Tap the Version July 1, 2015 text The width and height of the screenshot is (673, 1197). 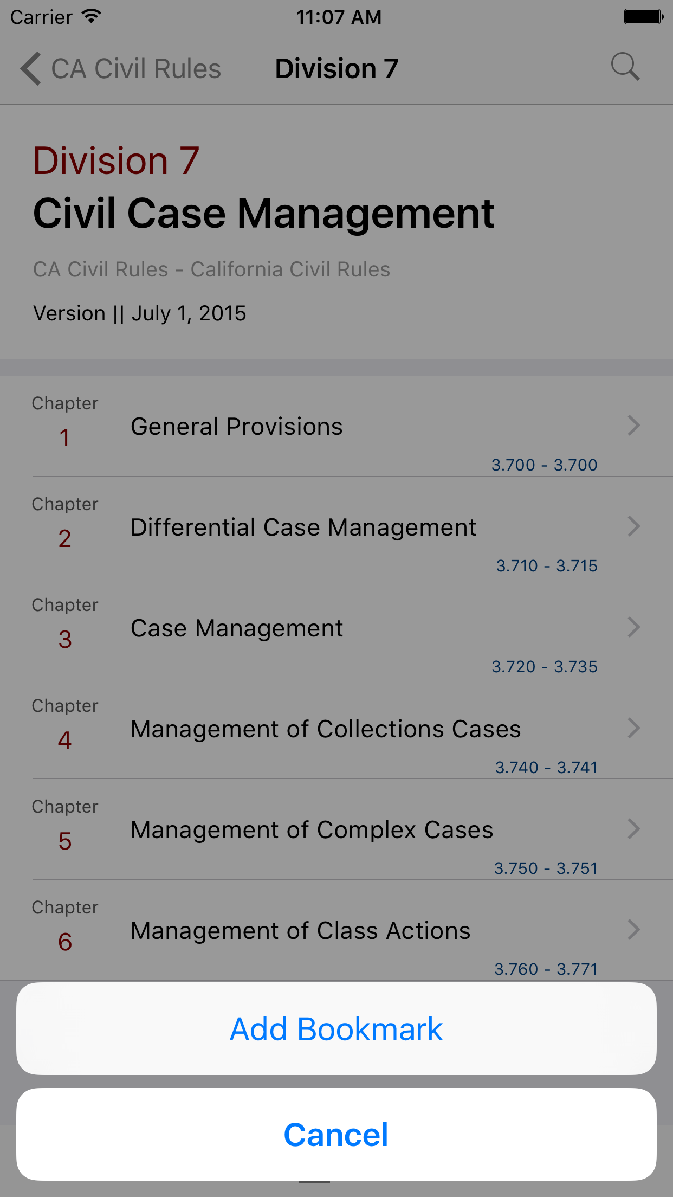(140, 313)
